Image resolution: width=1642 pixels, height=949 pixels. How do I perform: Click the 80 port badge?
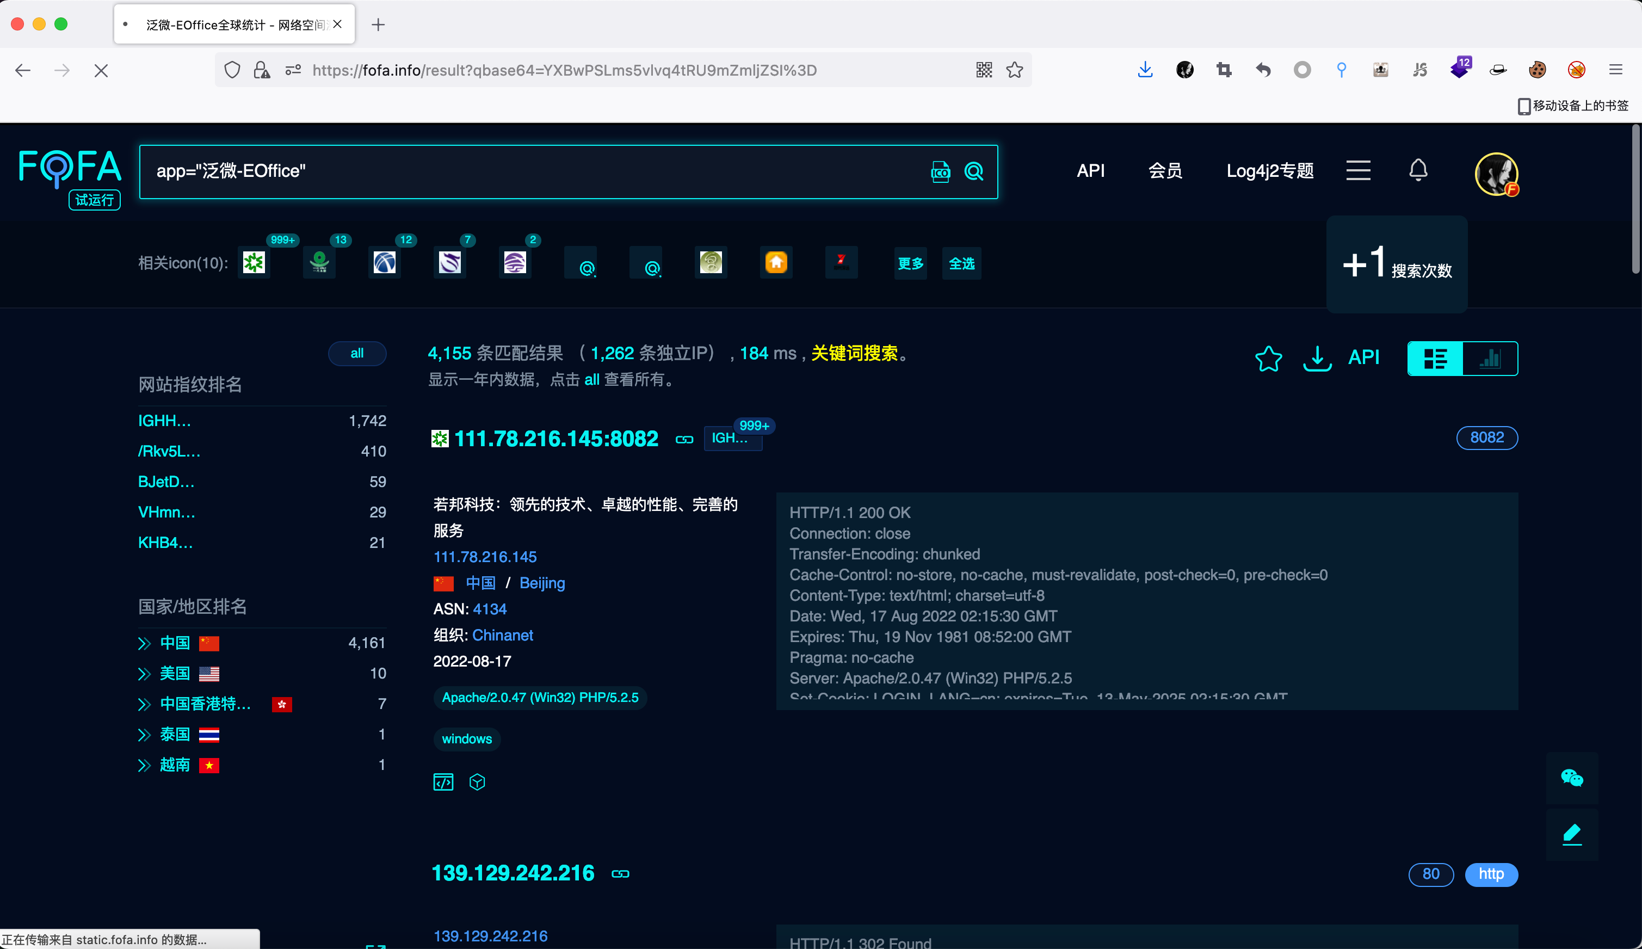tap(1431, 874)
